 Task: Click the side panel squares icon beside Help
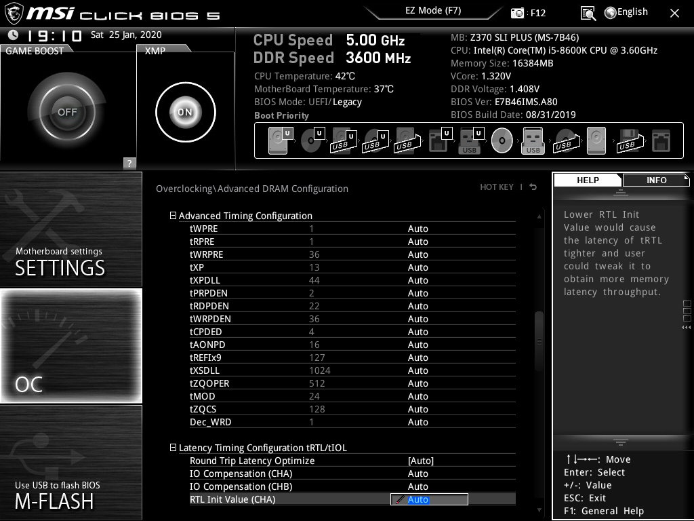pos(687,311)
